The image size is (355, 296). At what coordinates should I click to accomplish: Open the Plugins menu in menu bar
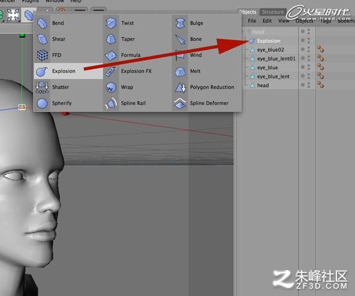[30, 1]
